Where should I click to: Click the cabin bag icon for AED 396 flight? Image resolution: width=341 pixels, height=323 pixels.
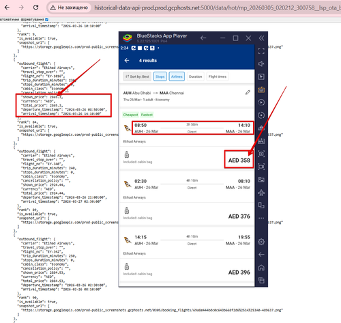pos(127,266)
